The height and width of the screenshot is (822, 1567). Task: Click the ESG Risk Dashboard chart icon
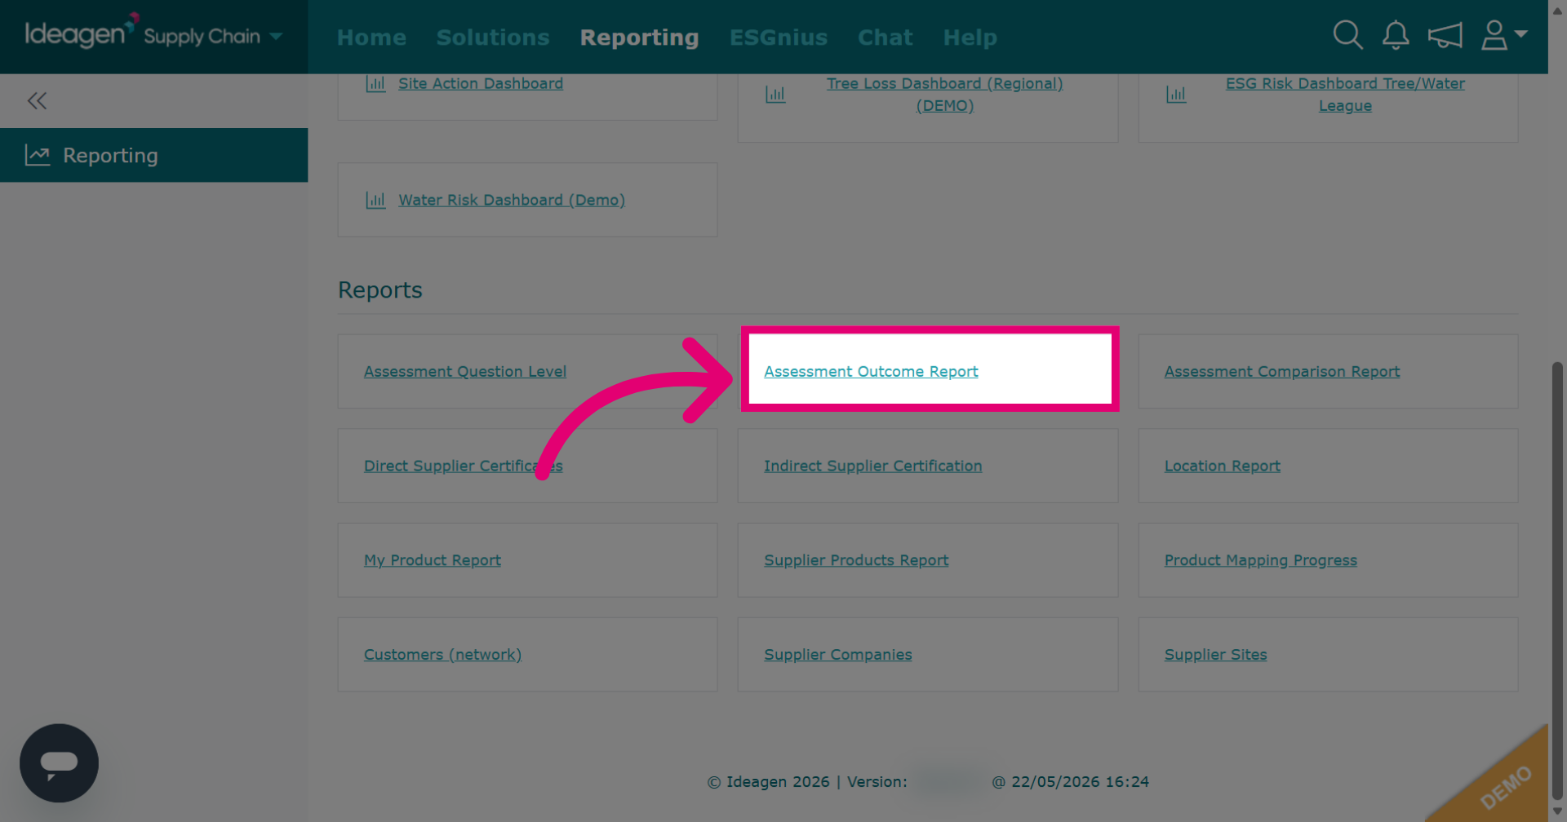point(1176,95)
